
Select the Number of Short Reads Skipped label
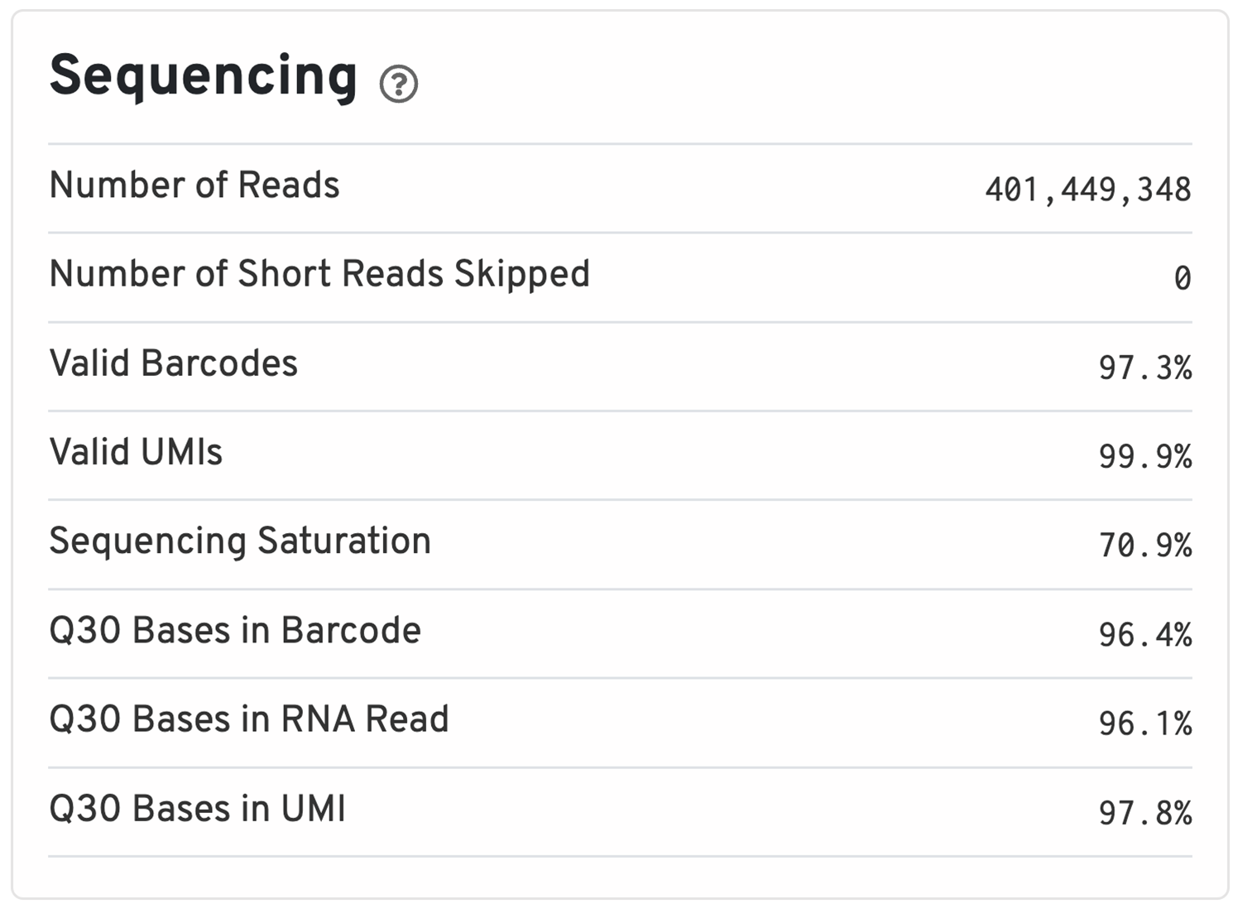[319, 274]
